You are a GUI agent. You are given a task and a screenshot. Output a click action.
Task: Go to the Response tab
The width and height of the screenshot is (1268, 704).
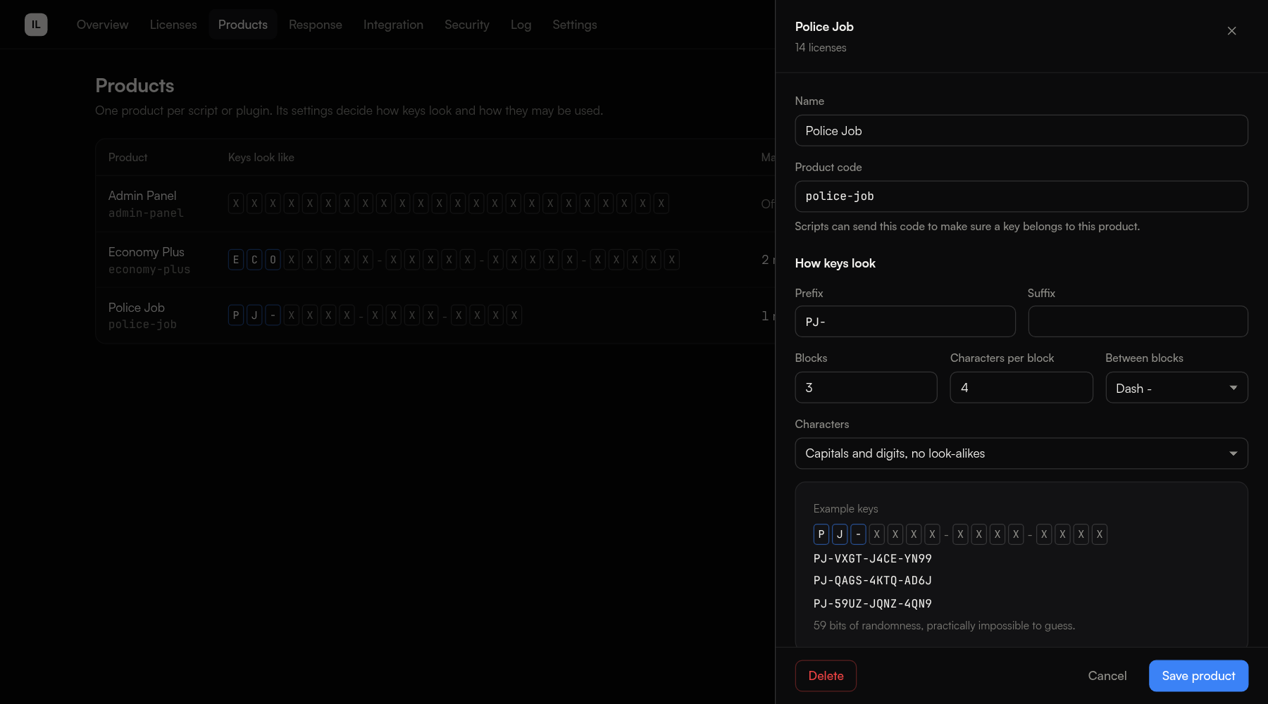(x=316, y=25)
